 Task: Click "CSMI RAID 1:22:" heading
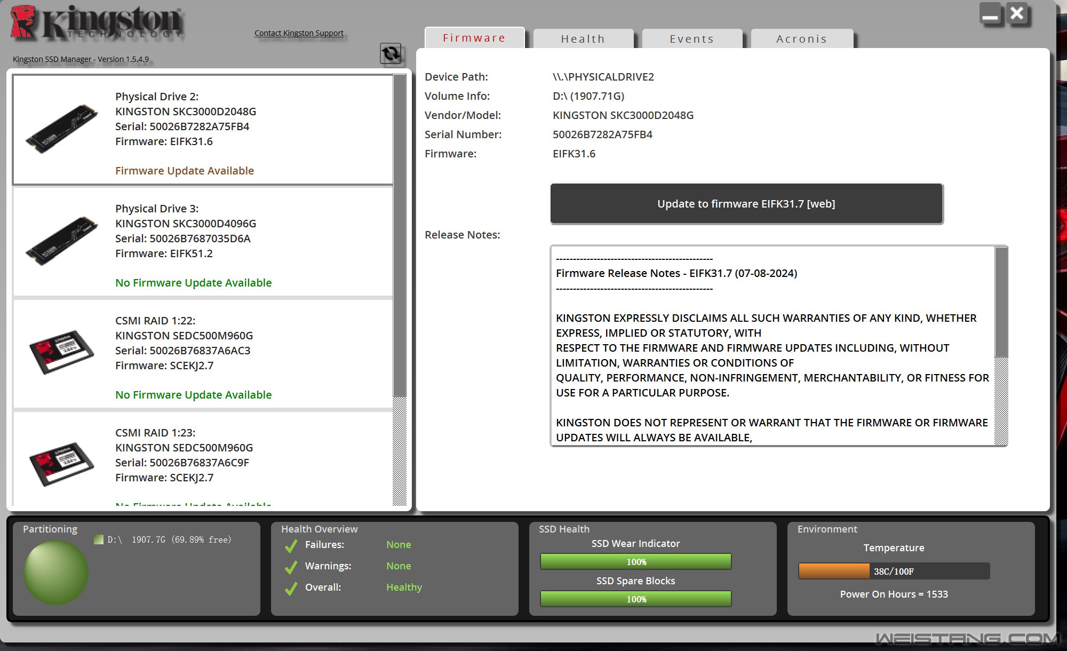(155, 321)
